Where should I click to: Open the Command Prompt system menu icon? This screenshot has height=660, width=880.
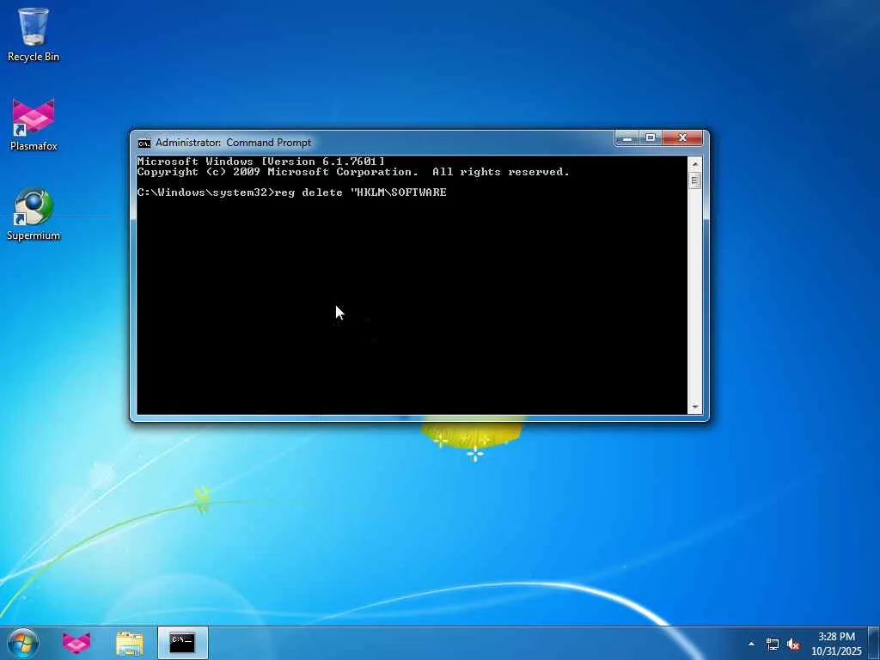(144, 144)
